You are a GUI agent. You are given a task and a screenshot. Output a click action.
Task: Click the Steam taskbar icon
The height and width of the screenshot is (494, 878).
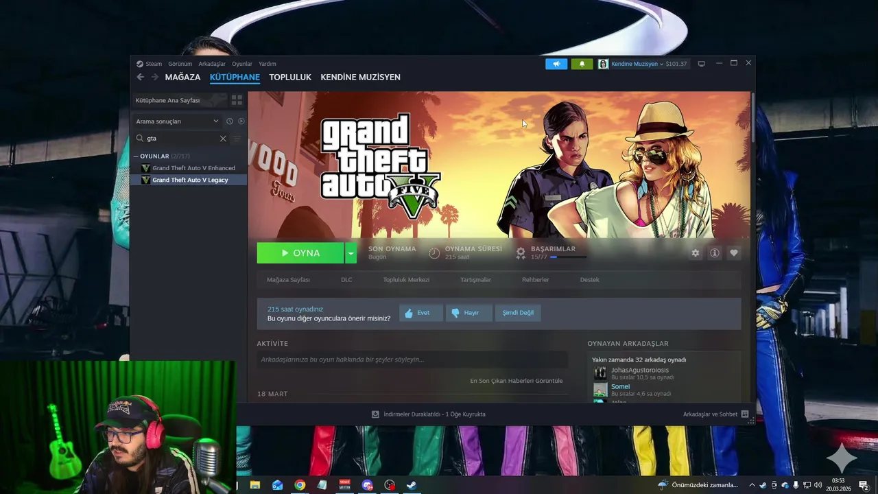point(412,485)
